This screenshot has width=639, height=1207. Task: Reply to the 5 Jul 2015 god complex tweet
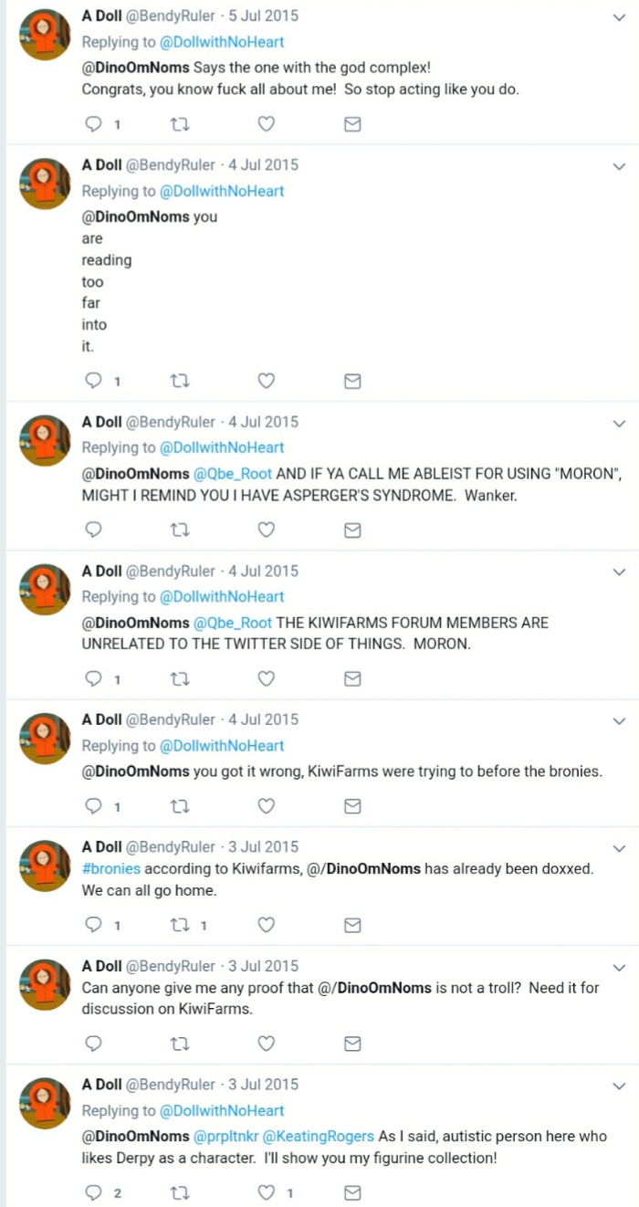(x=94, y=124)
